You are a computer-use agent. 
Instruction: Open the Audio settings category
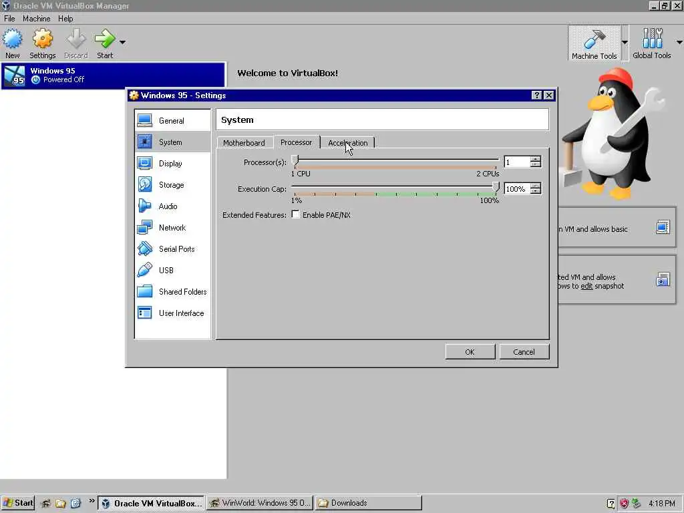click(x=173, y=206)
